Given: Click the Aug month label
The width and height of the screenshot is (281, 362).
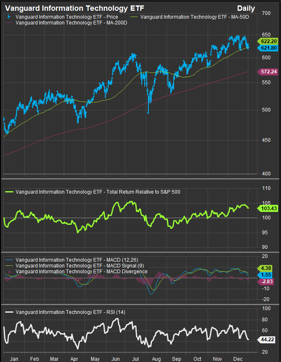Looking at the screenshot, I should point(156,359).
